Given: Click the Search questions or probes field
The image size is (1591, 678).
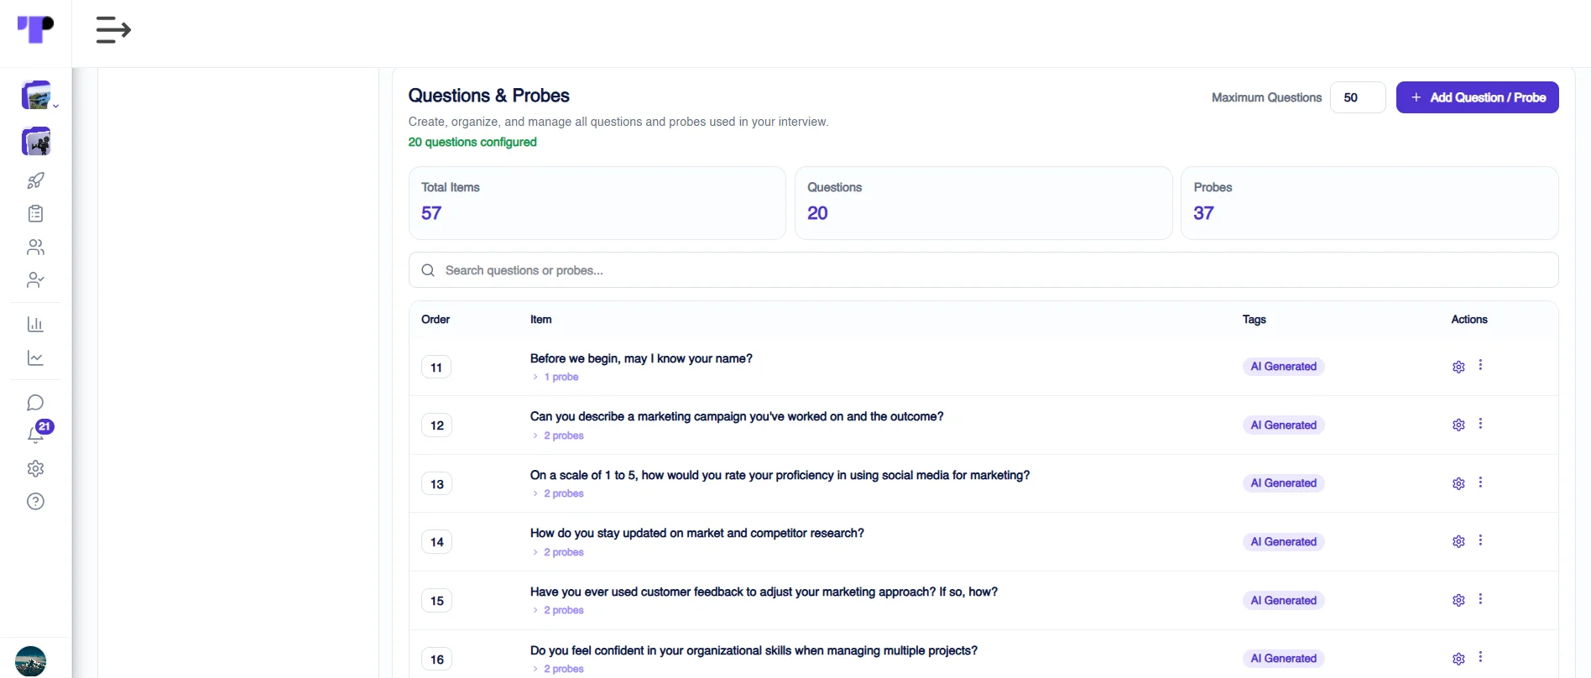Looking at the screenshot, I should 983,270.
